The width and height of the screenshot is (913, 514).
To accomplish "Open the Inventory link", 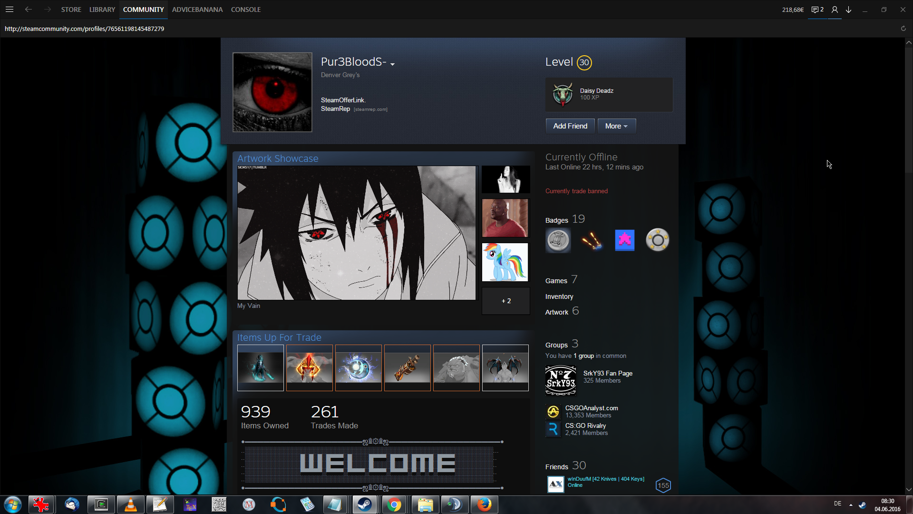I will (x=559, y=297).
